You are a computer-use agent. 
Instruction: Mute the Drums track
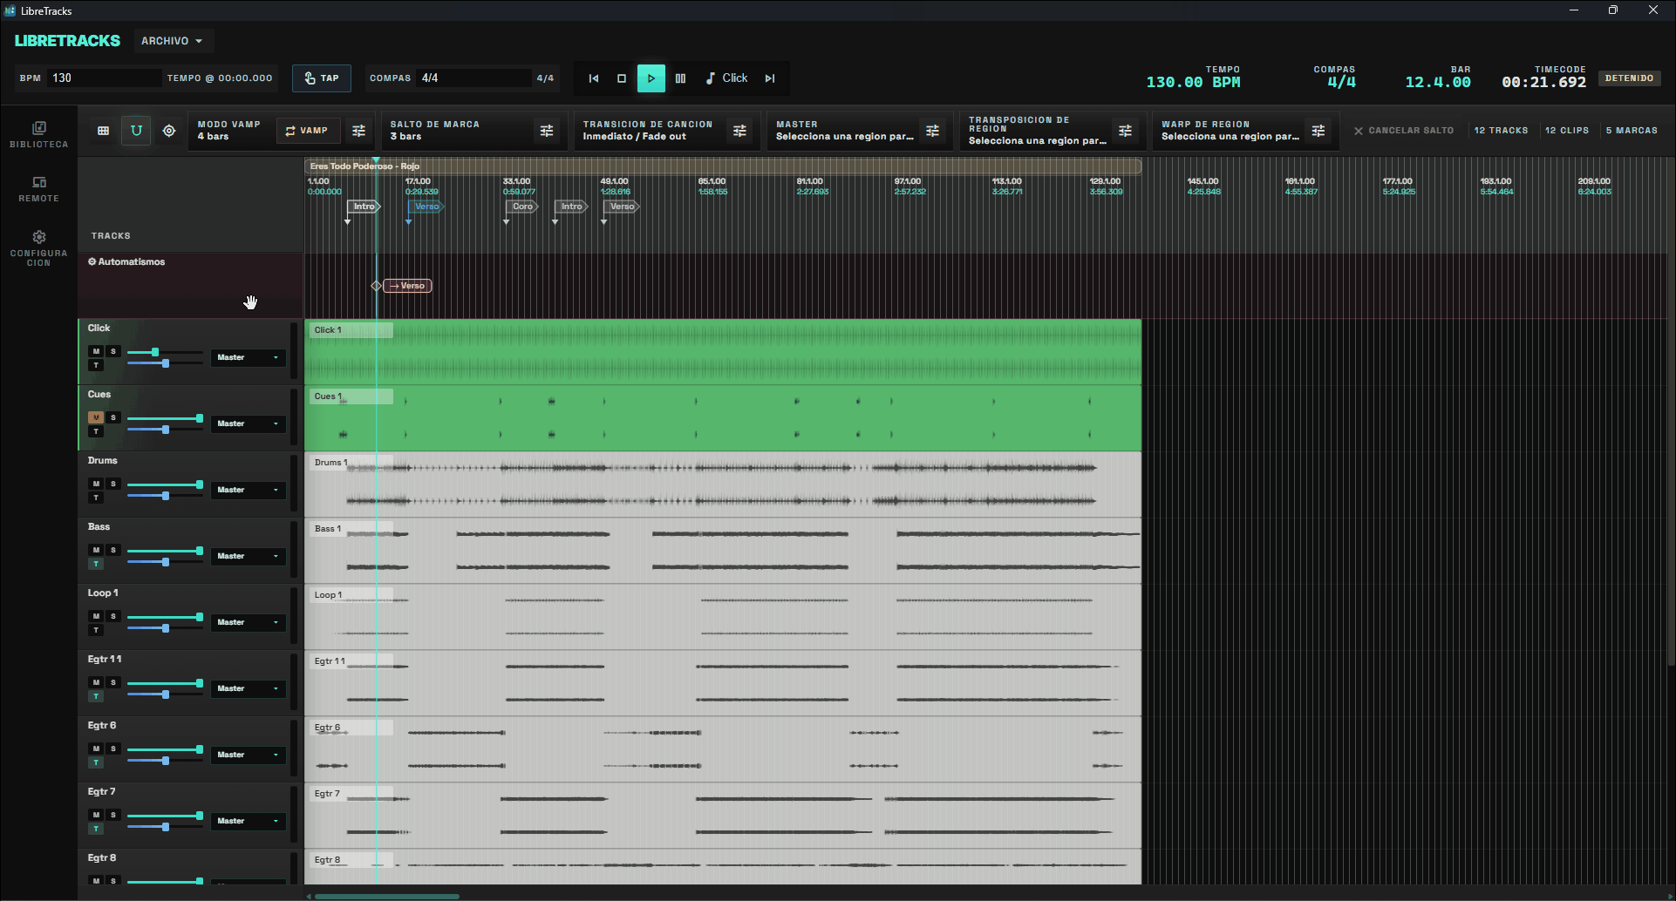96,484
